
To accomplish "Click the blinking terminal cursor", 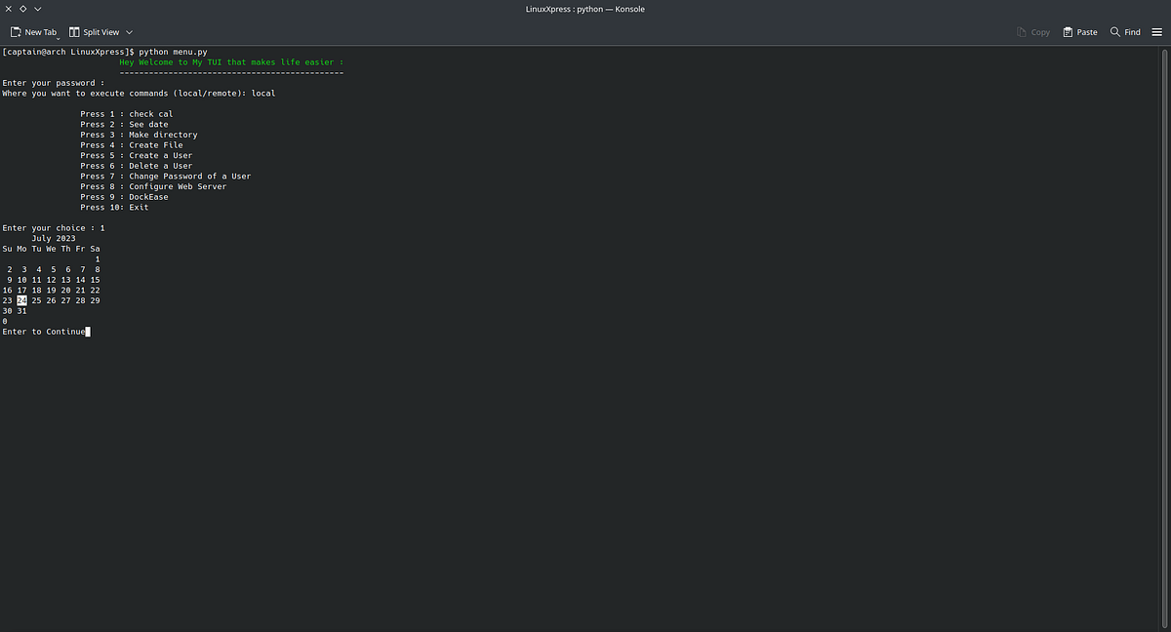I will pos(88,332).
